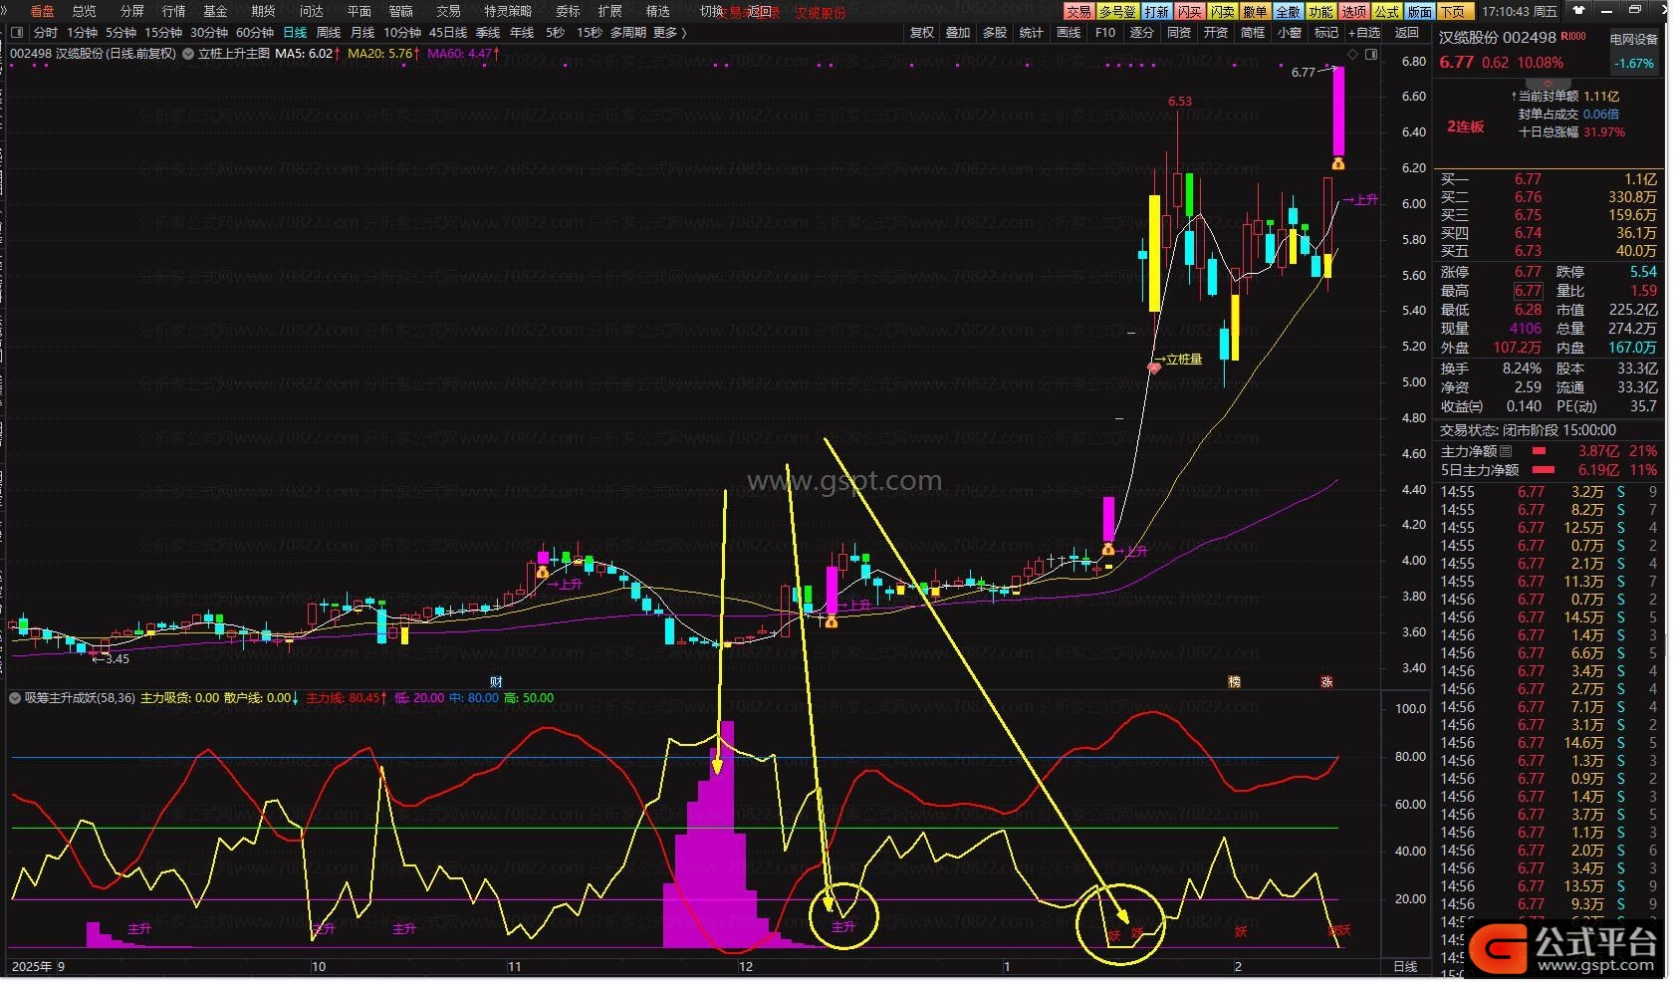Click the 财 marker on the time axis
The width and height of the screenshot is (1673, 982).
[496, 682]
